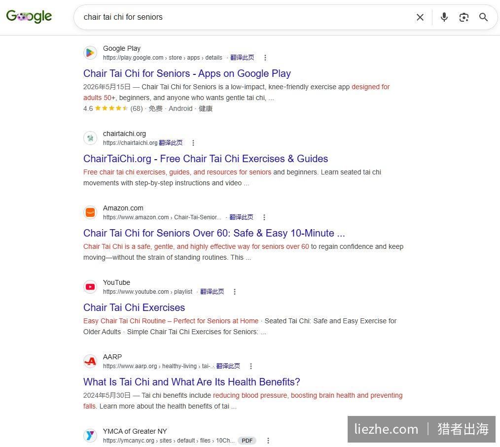Open more options for chairtaichi.org result
500x447 pixels.
[x=193, y=143]
